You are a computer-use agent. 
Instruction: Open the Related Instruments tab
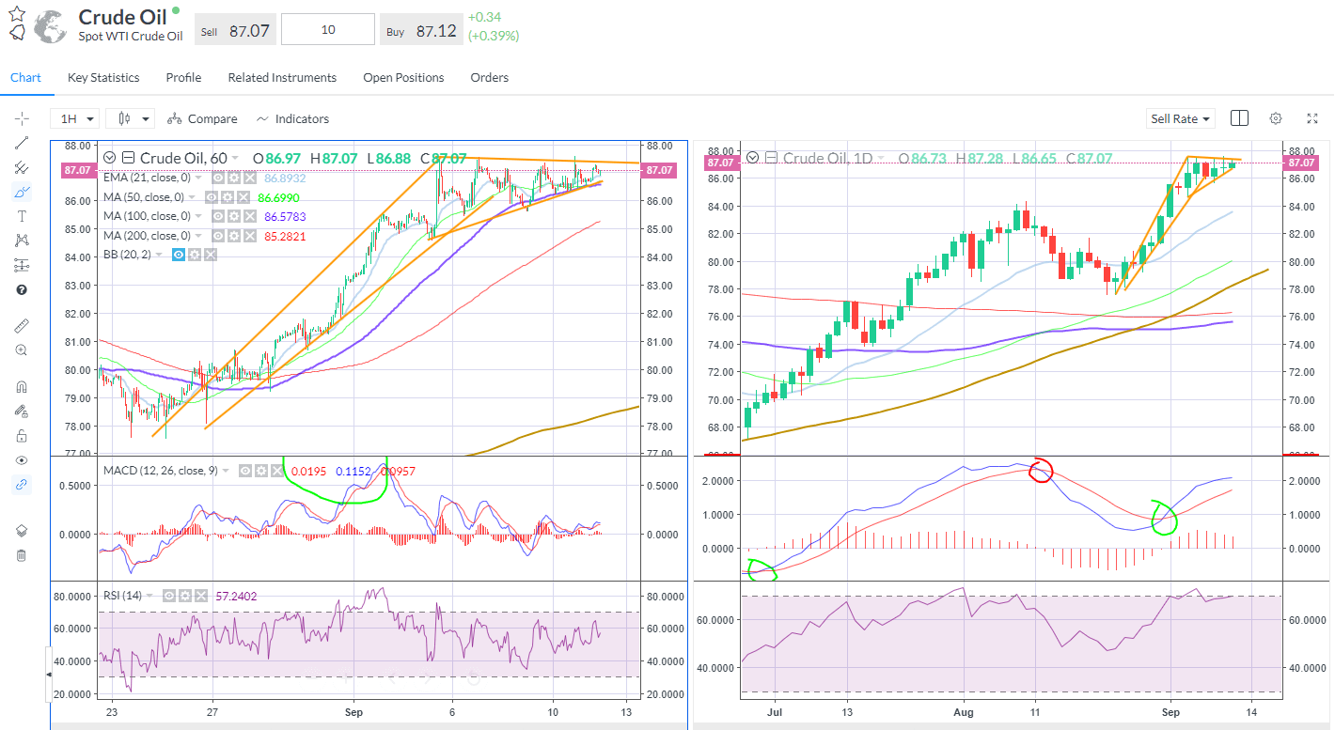282,78
